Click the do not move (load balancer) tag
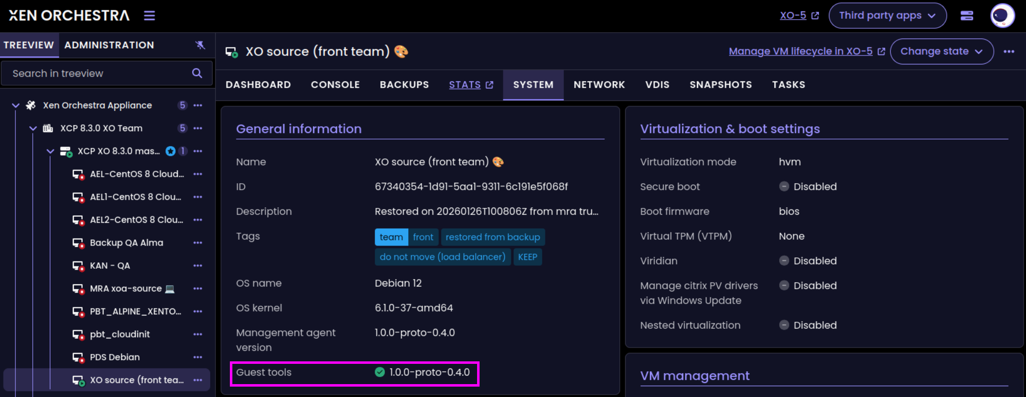 click(442, 257)
